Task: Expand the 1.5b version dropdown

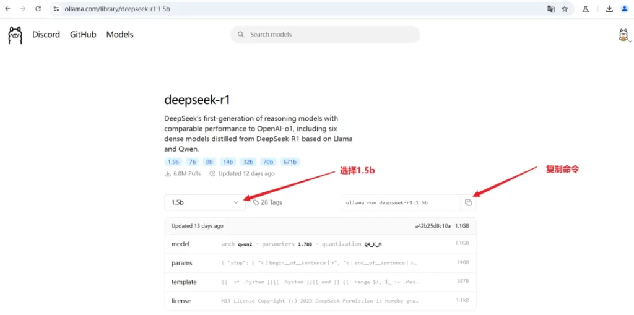Action: pos(205,202)
